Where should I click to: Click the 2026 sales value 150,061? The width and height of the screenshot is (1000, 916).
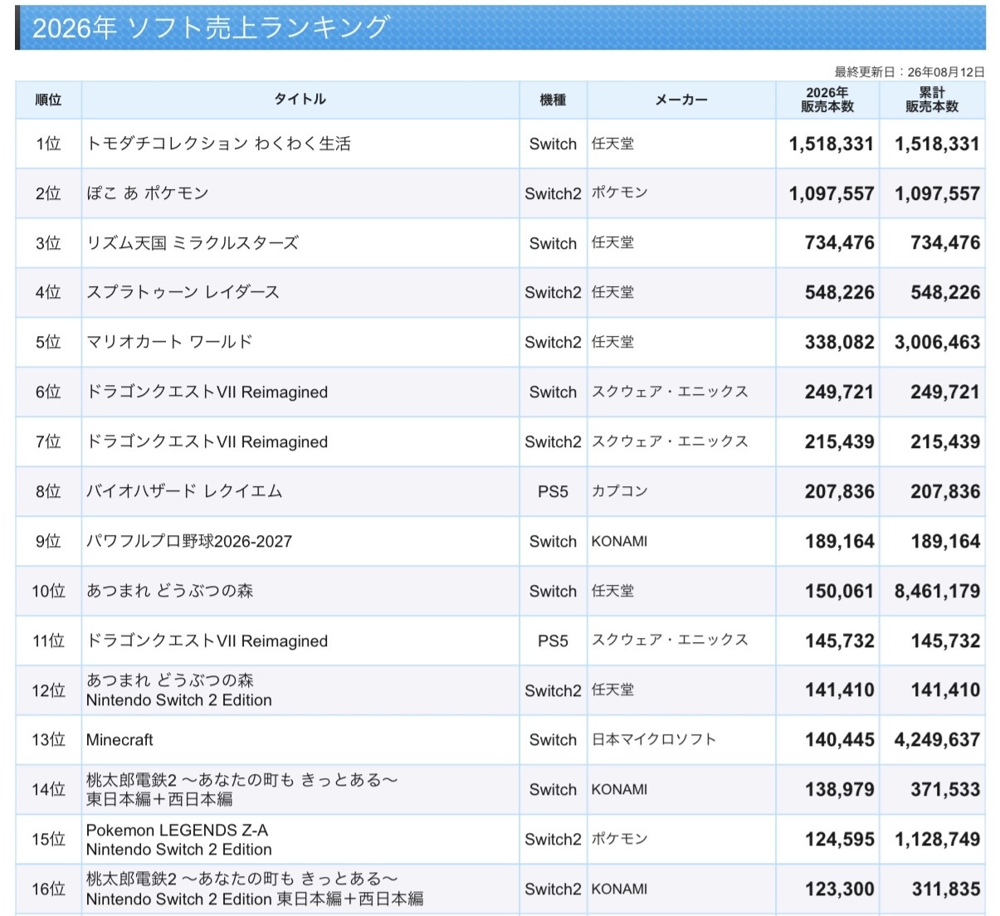pos(839,591)
